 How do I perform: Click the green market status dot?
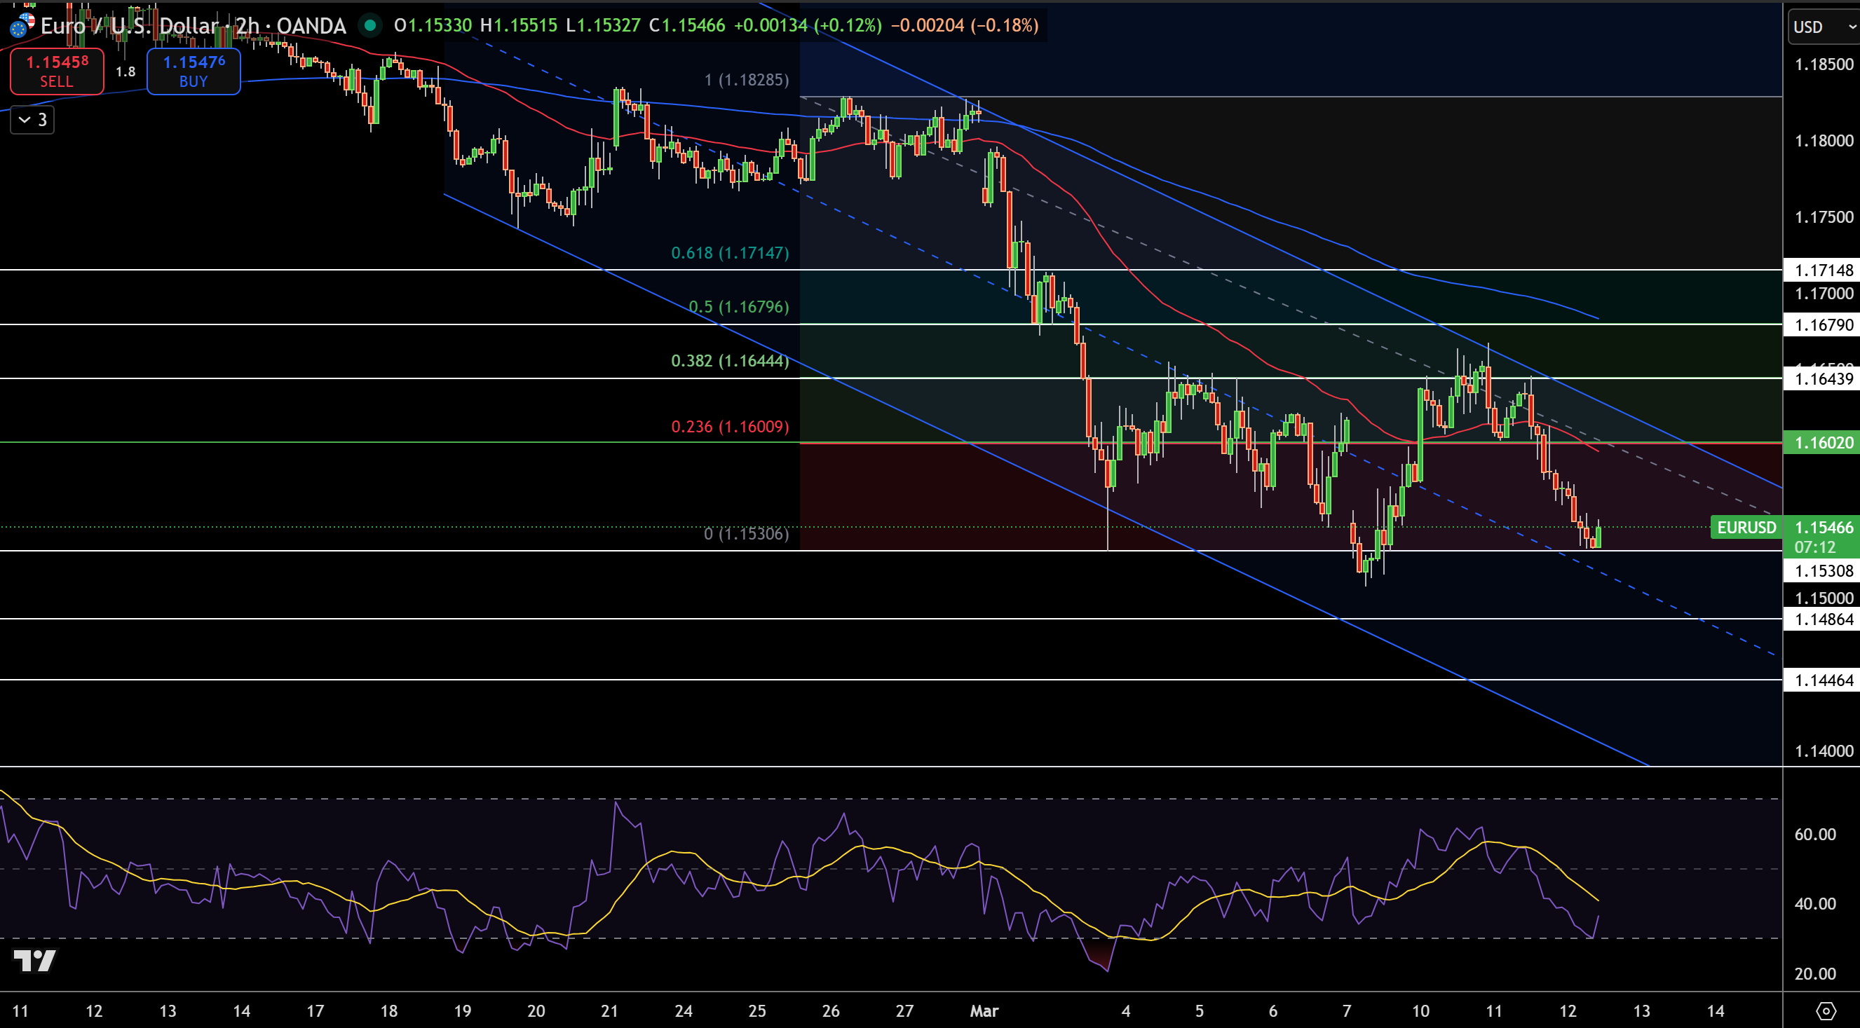pyautogui.click(x=369, y=25)
